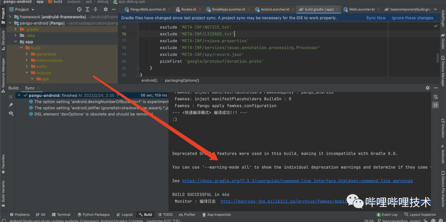Open Build panel gear settings
This screenshot has height=222, width=446.
[428, 88]
